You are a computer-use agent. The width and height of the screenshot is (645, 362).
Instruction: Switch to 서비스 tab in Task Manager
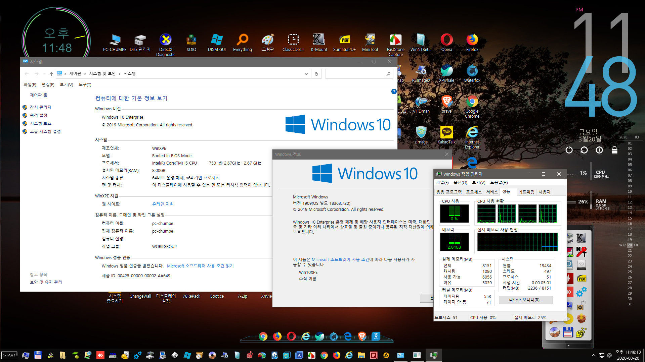pyautogui.click(x=492, y=192)
